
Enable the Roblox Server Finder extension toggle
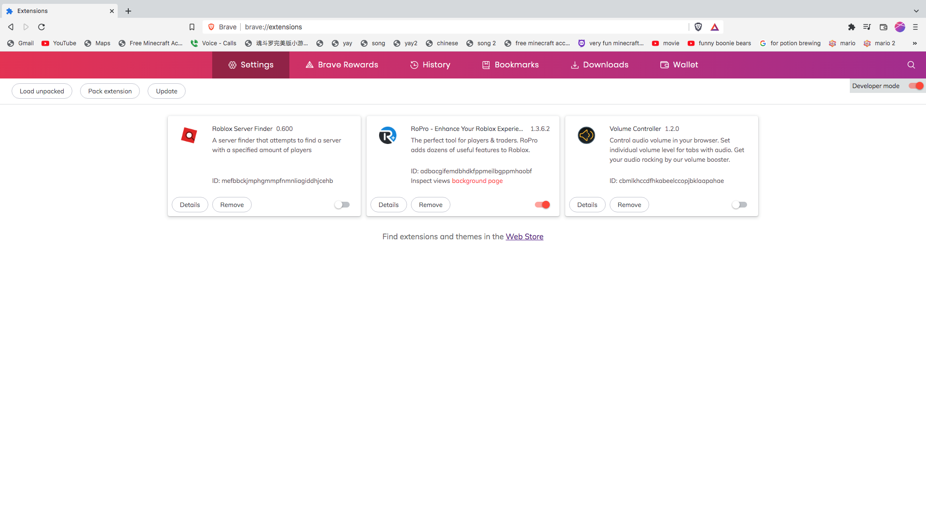342,205
